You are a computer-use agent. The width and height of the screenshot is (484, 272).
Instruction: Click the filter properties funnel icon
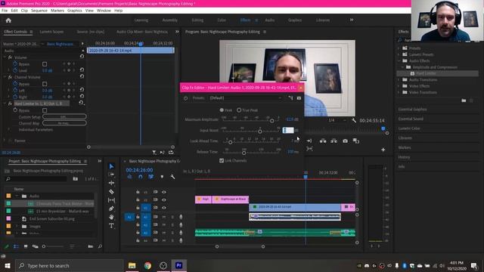pyautogui.click(x=154, y=153)
